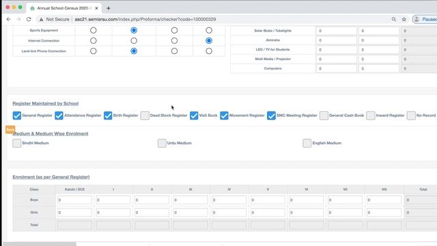Select first radio option for Land-line Phone Connection
Viewport: 437px width, 246px height.
click(94, 51)
